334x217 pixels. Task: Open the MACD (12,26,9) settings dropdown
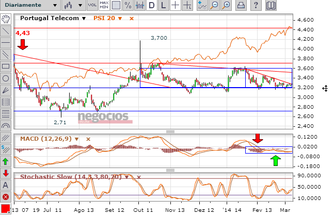[x=76, y=139]
